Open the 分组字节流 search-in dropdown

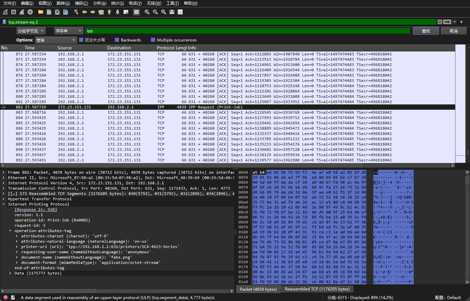pos(31,31)
